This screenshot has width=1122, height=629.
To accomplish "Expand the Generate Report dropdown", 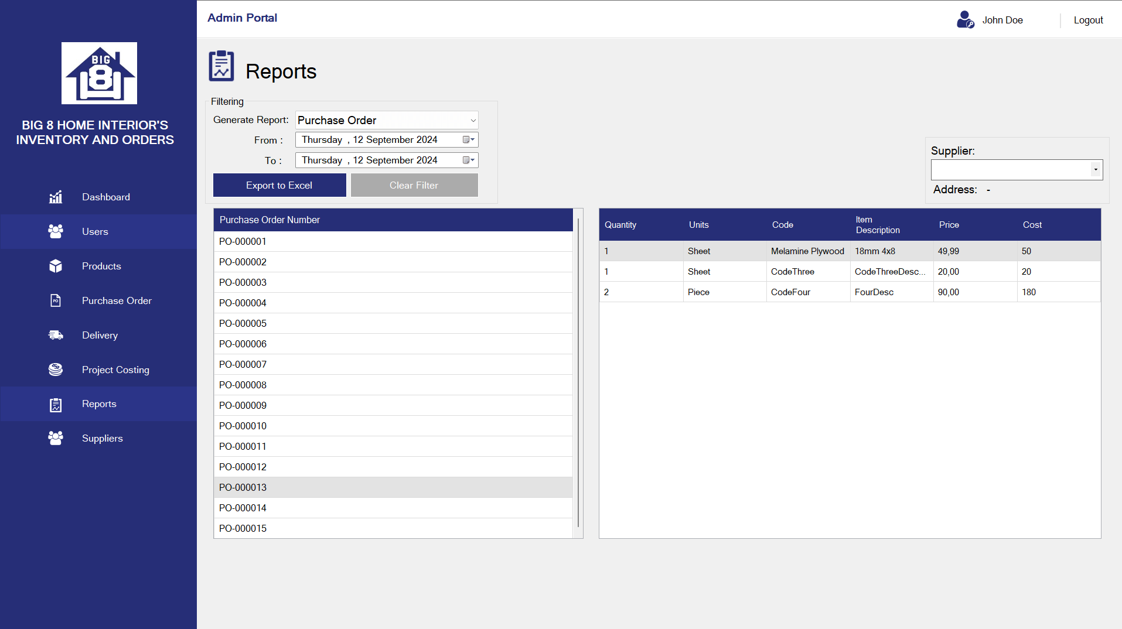I will click(x=473, y=121).
